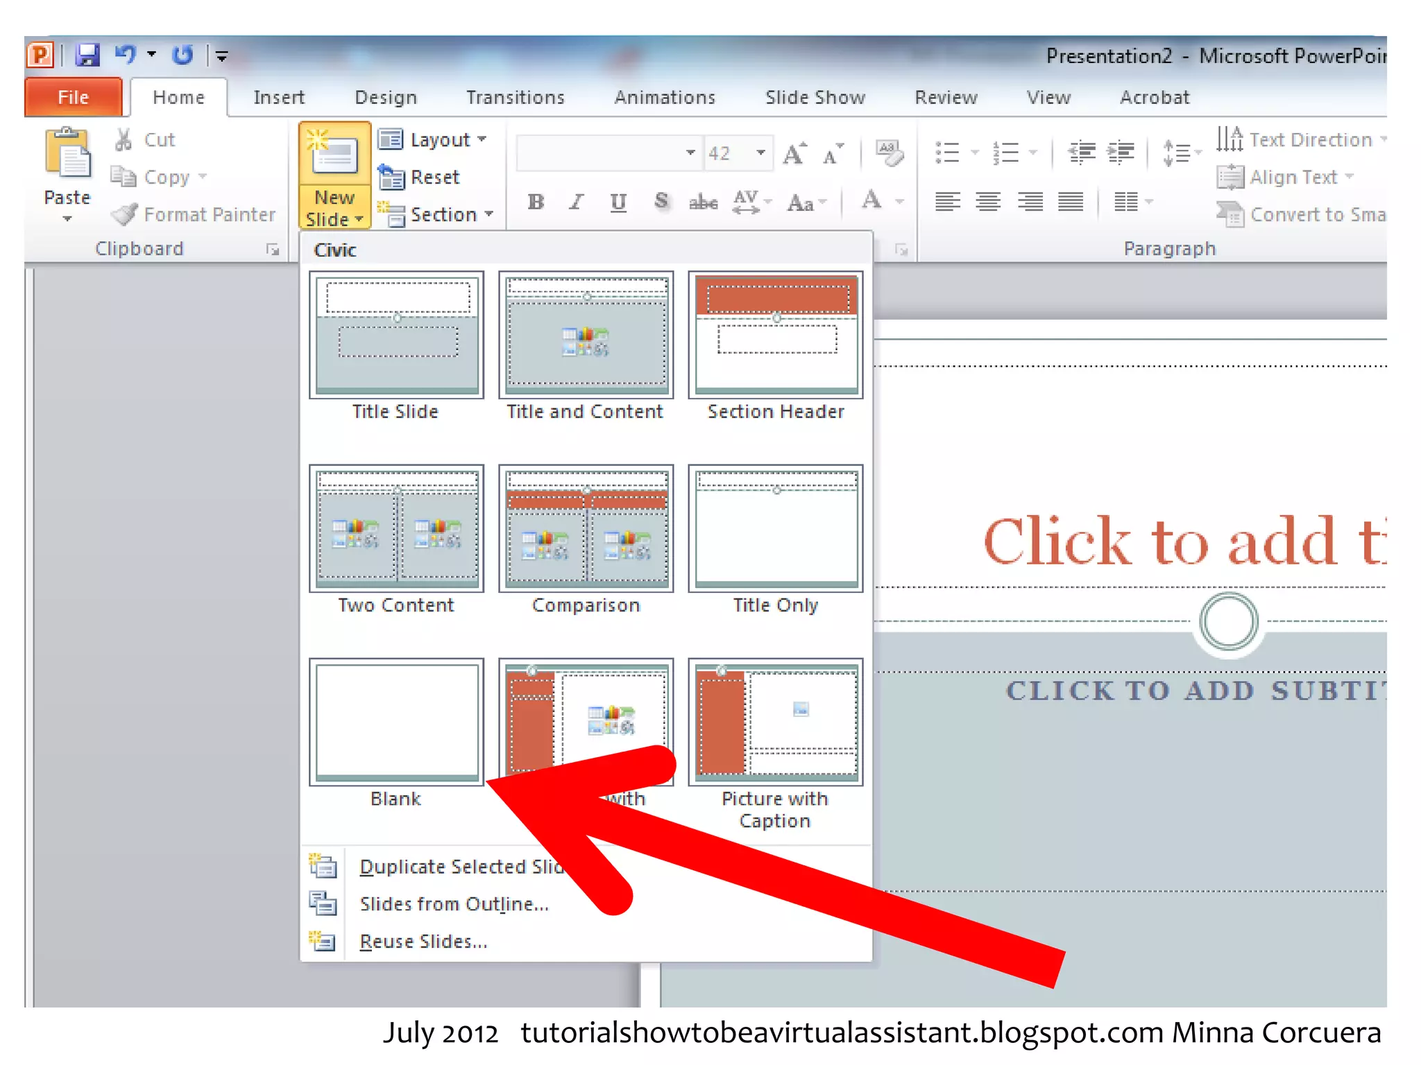The width and height of the screenshot is (1421, 1065).
Task: Open the Slide Show tab
Action: click(815, 98)
